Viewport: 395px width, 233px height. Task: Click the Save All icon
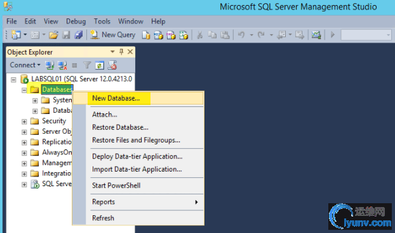(x=79, y=35)
